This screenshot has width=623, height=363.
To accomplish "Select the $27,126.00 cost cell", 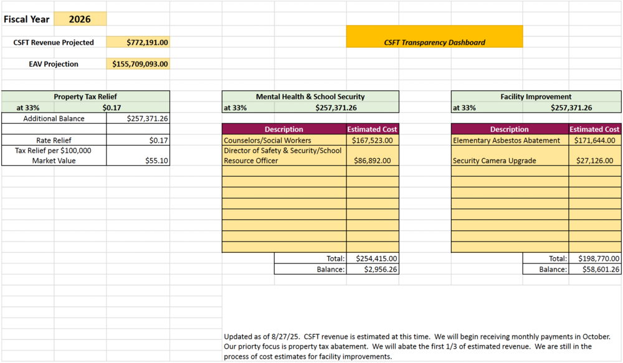I will pos(595,155).
